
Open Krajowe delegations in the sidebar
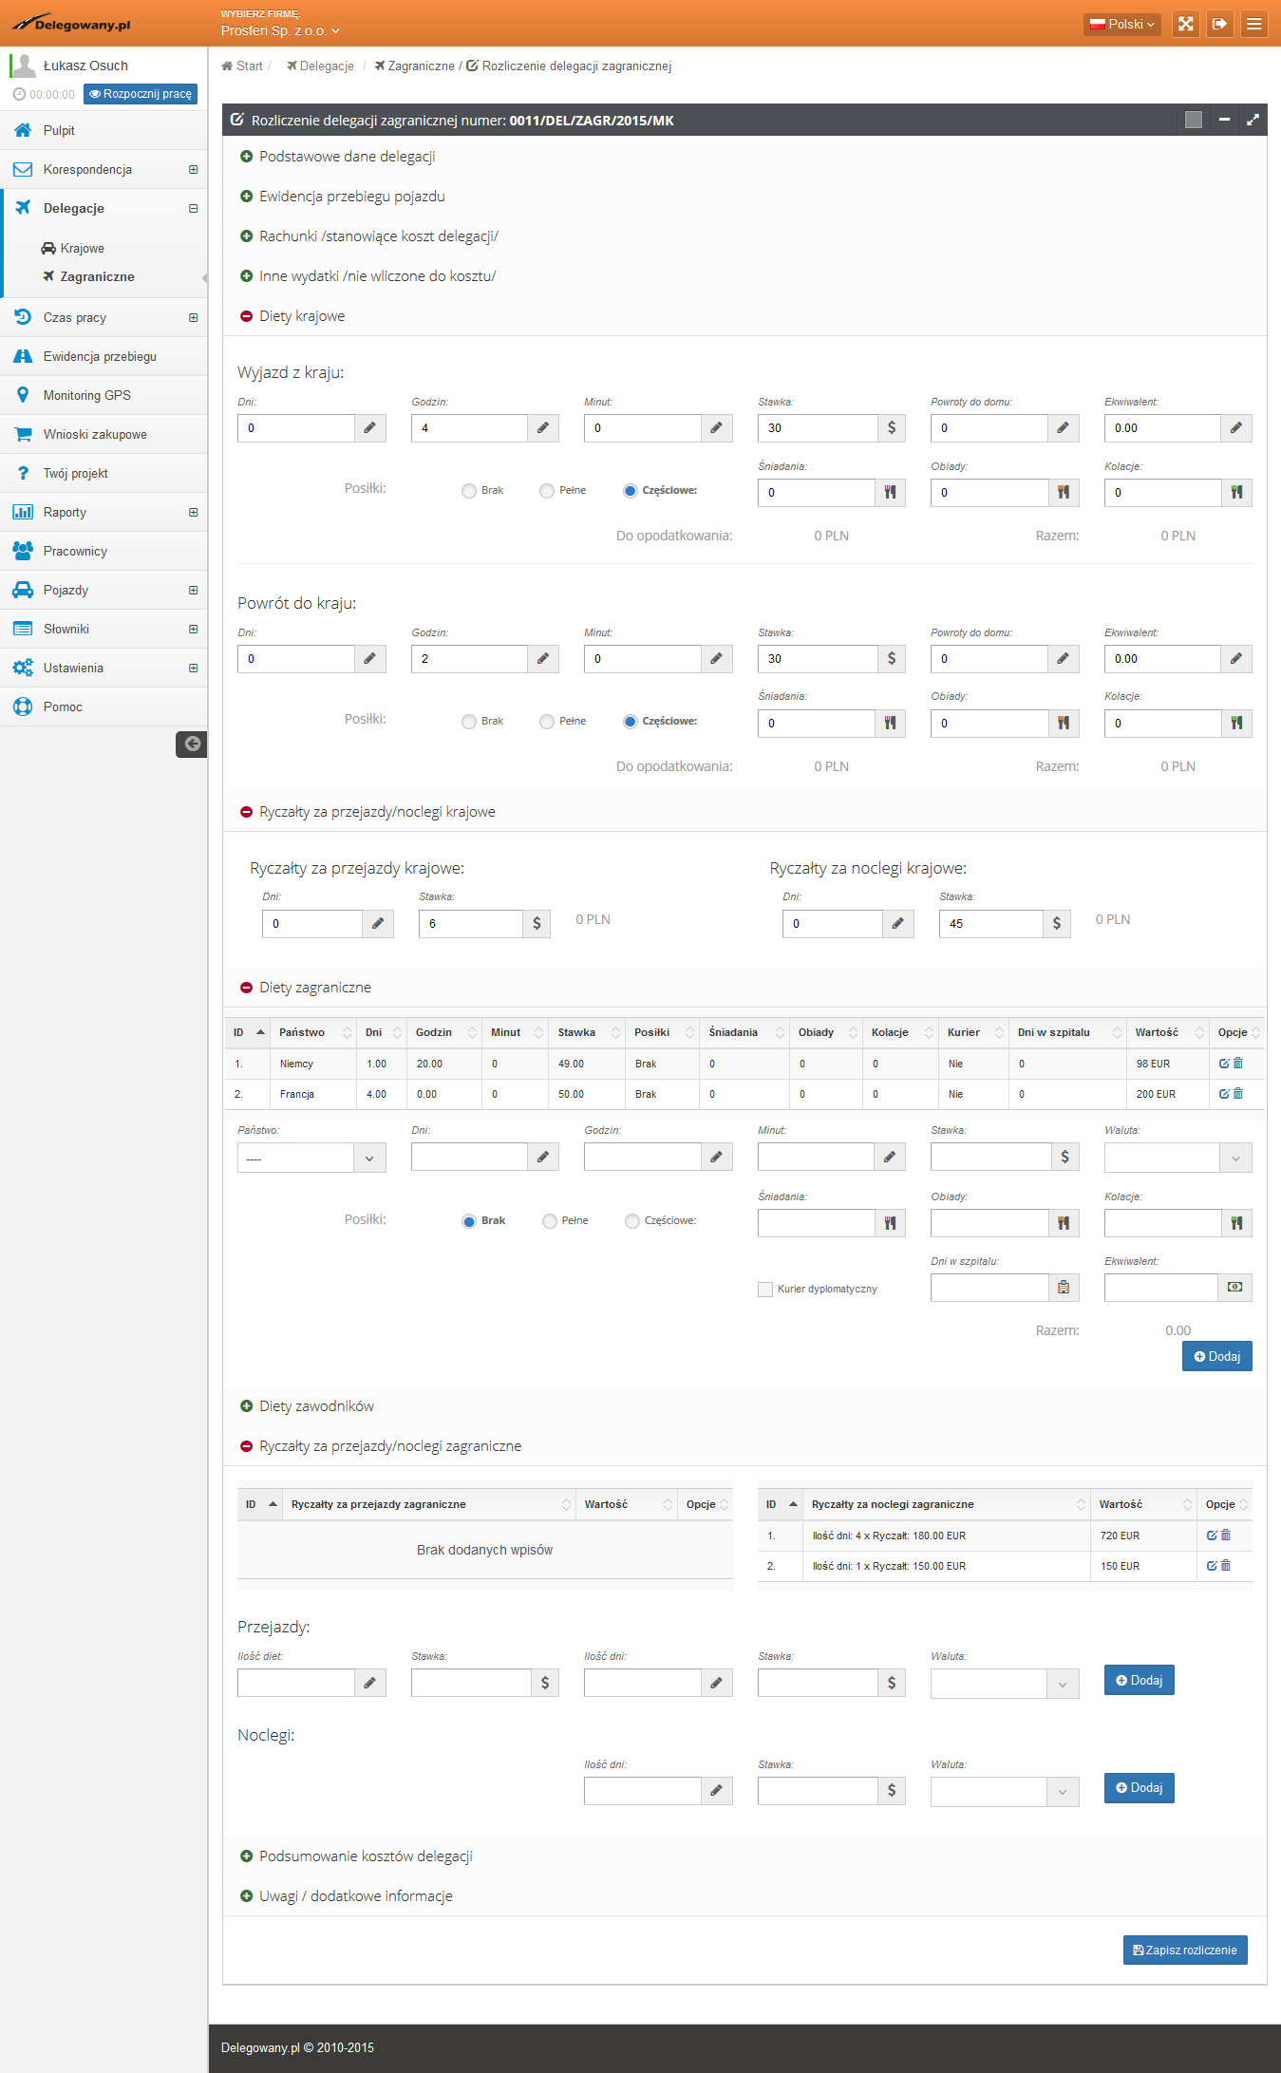(82, 248)
